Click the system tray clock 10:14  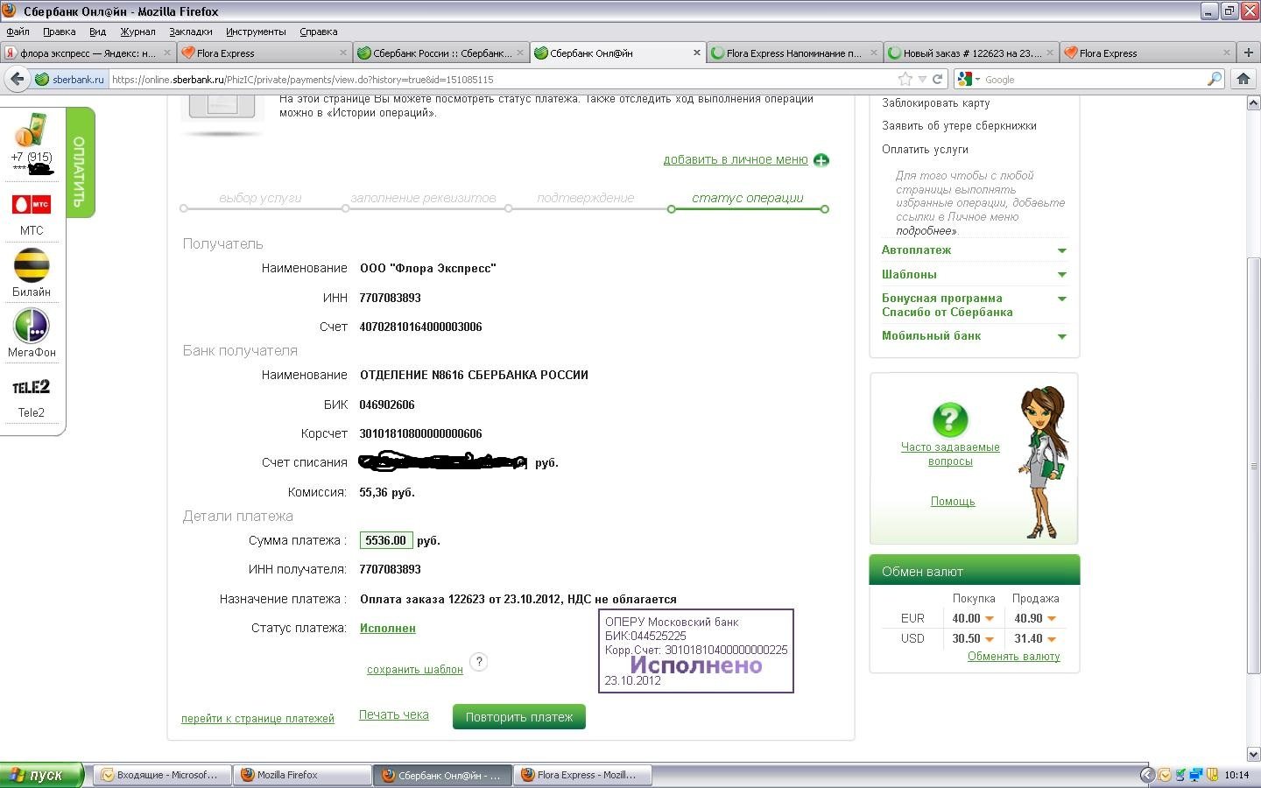coord(1236,775)
